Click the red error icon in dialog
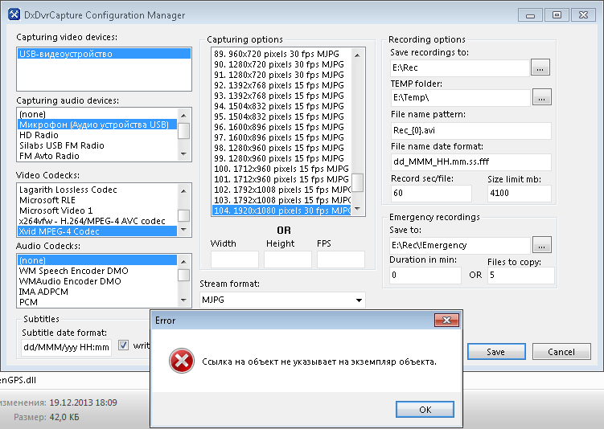Viewport: 604px width, 429px height. tap(182, 362)
